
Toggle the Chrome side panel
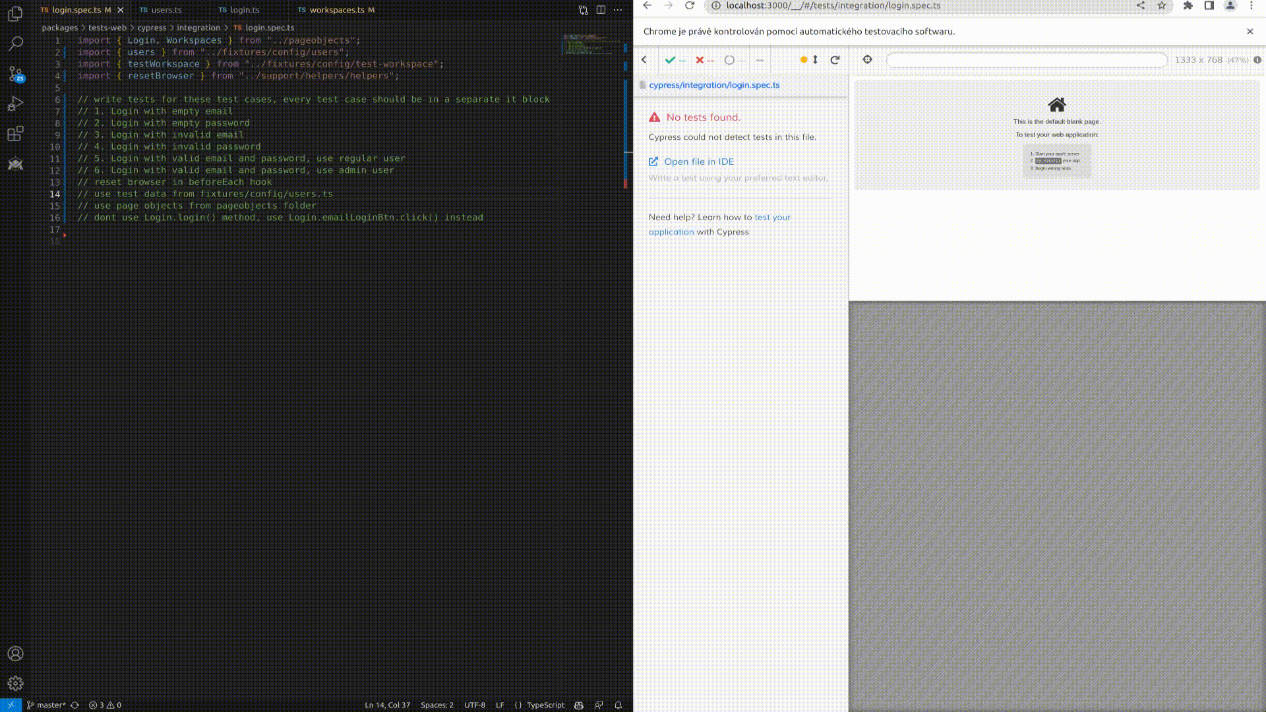pos(1209,5)
